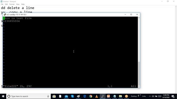
Task: Click the PuTTY icon in terminal title bar
Action: pos(5,15)
